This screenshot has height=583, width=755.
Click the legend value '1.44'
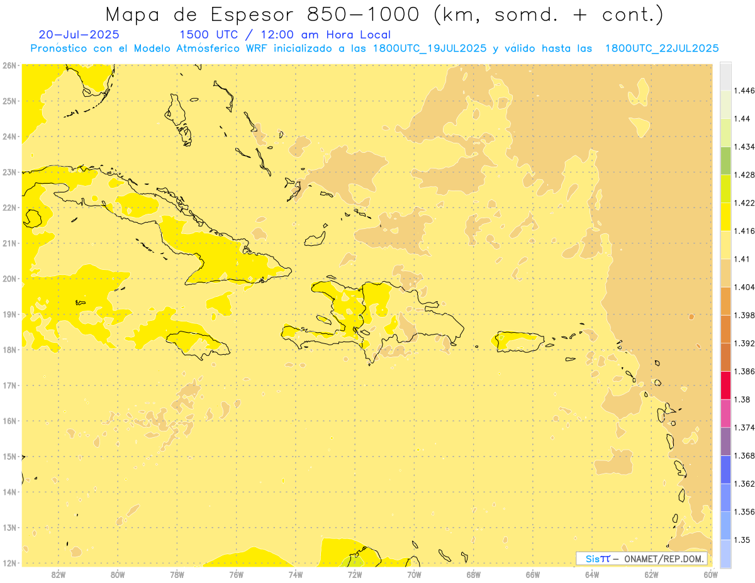click(742, 119)
